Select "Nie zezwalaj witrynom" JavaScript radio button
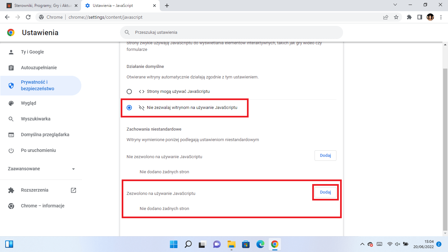 [129, 107]
